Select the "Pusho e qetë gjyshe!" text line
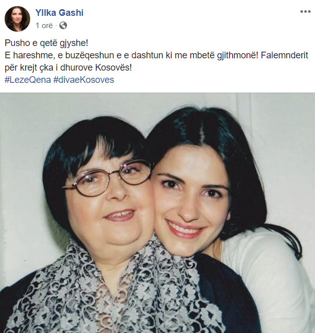Viewport: 315px width, 333px height. (46, 43)
